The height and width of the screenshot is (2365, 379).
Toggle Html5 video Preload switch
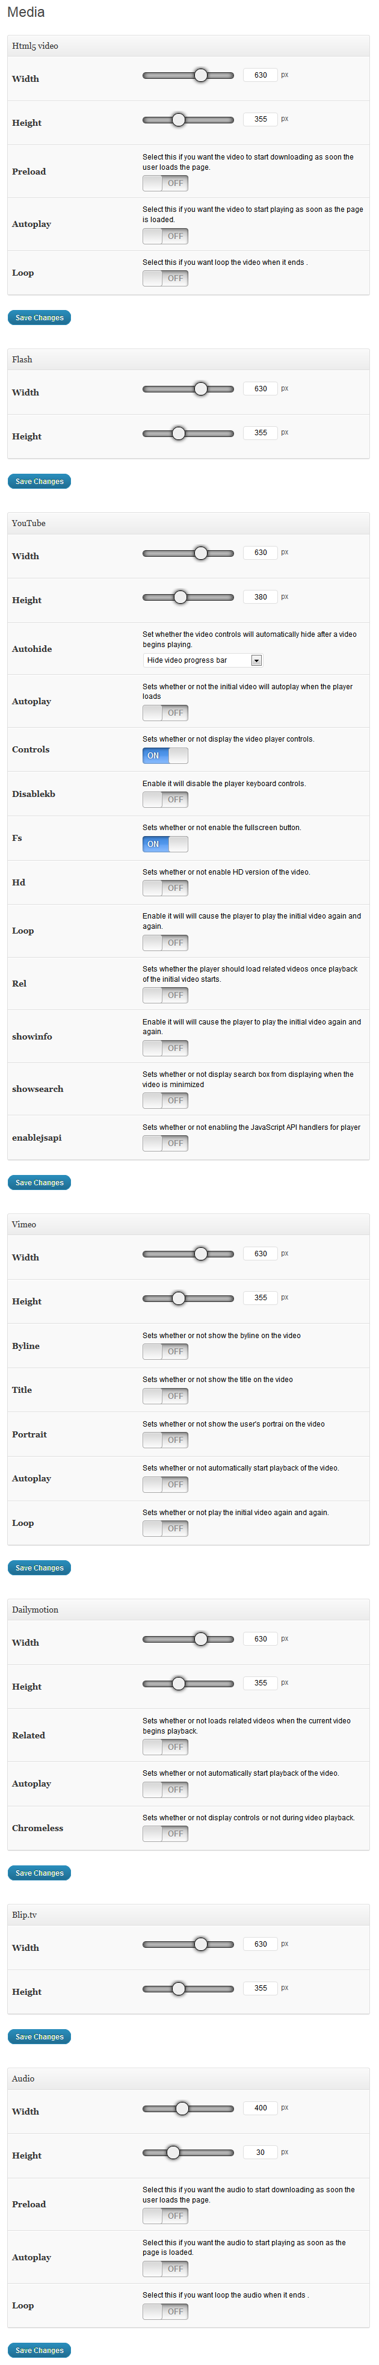click(165, 184)
